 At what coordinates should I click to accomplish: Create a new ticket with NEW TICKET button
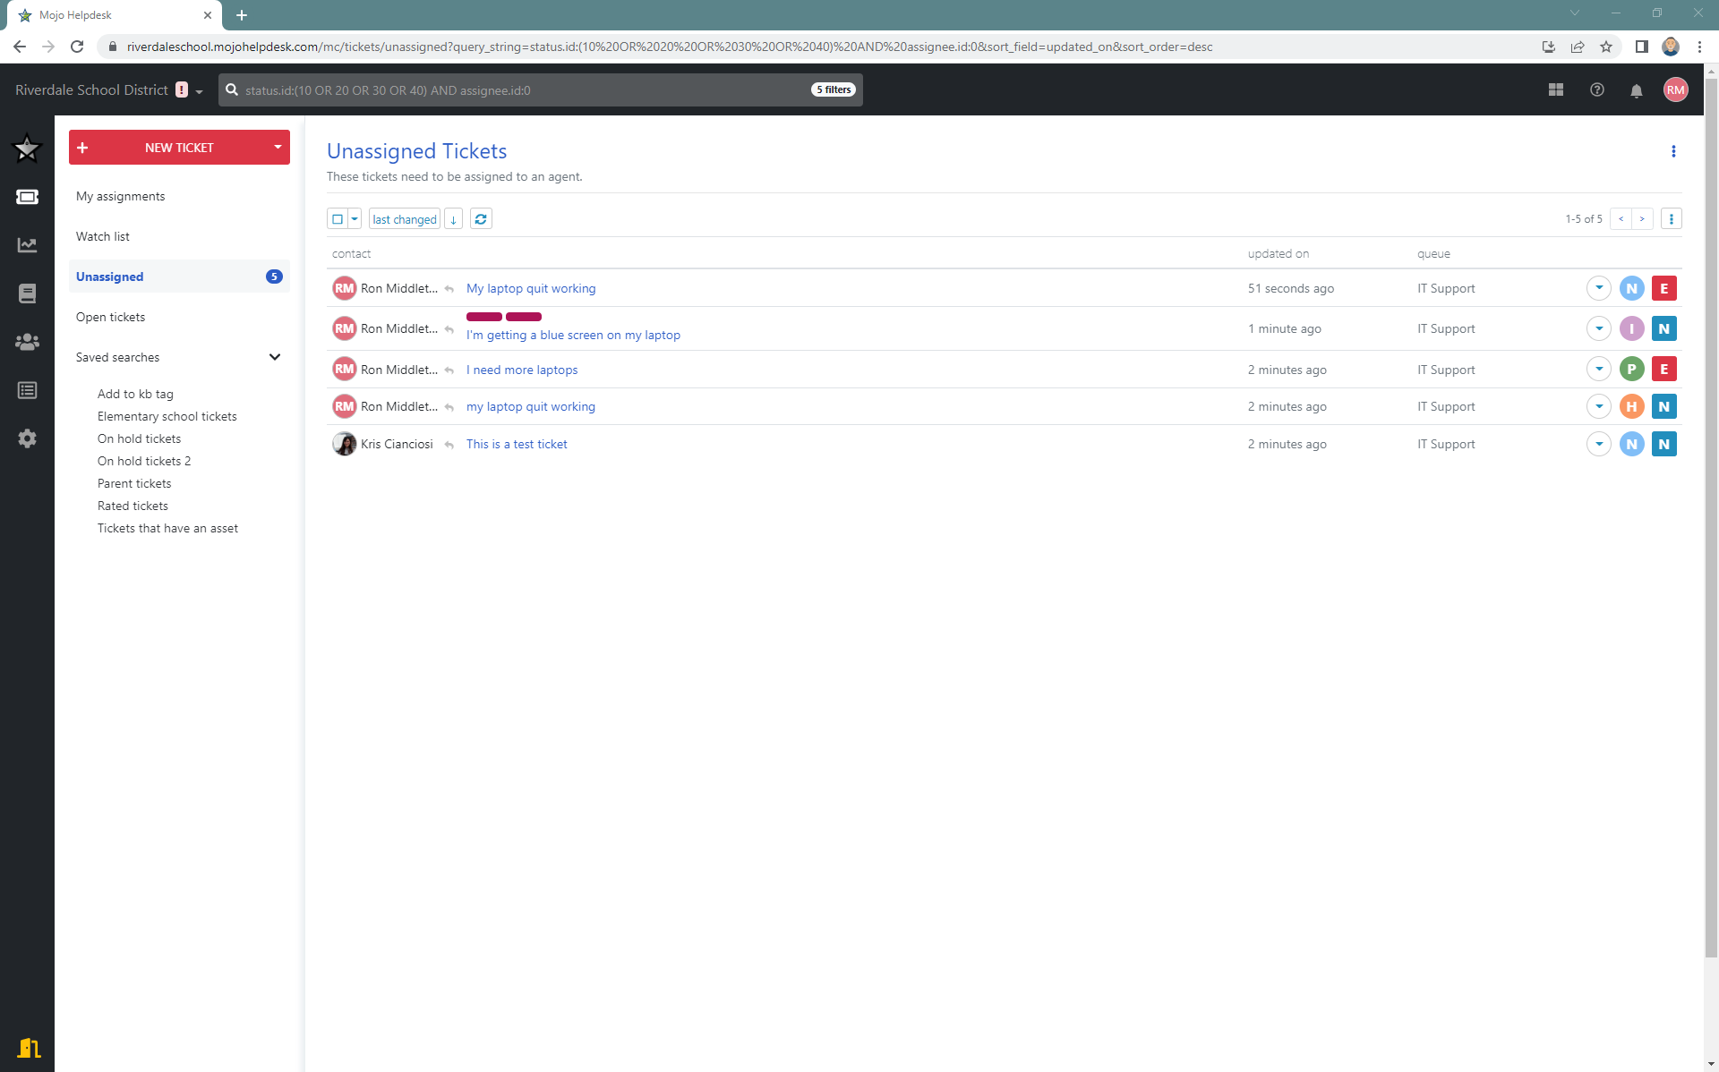click(178, 147)
